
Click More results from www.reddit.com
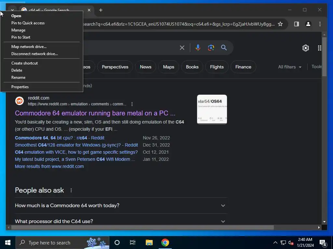point(49,166)
